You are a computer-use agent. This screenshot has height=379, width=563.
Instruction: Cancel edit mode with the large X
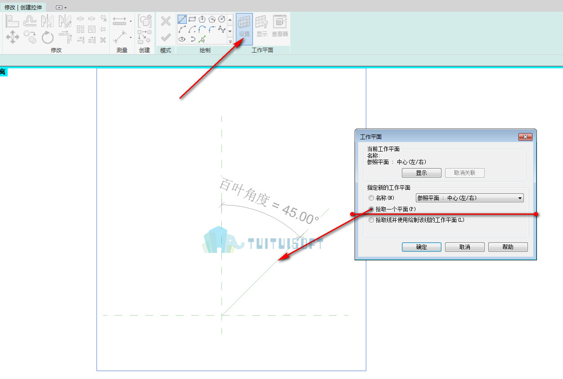tap(166, 21)
